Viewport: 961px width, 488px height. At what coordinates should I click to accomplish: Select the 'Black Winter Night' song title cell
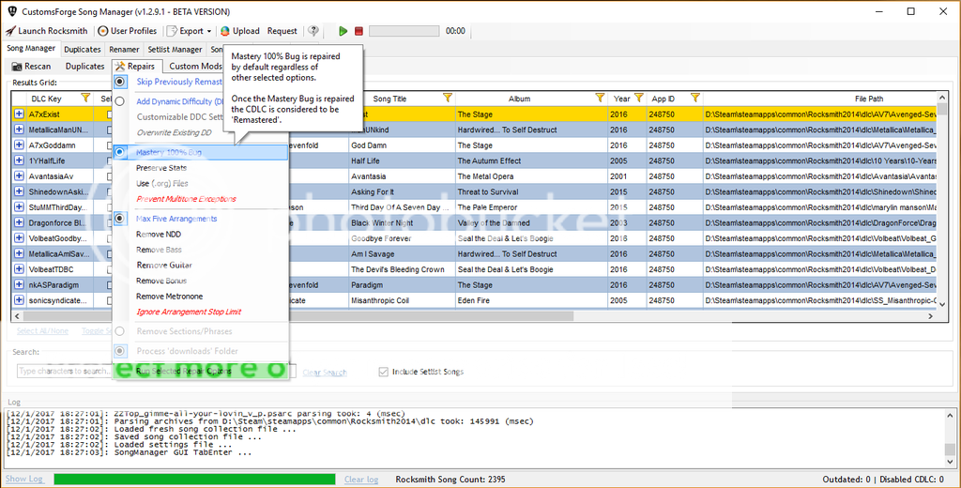click(402, 223)
